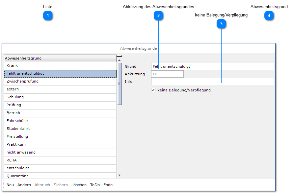
Task: Click annotation marker number 1
Action: [x=48, y=15]
